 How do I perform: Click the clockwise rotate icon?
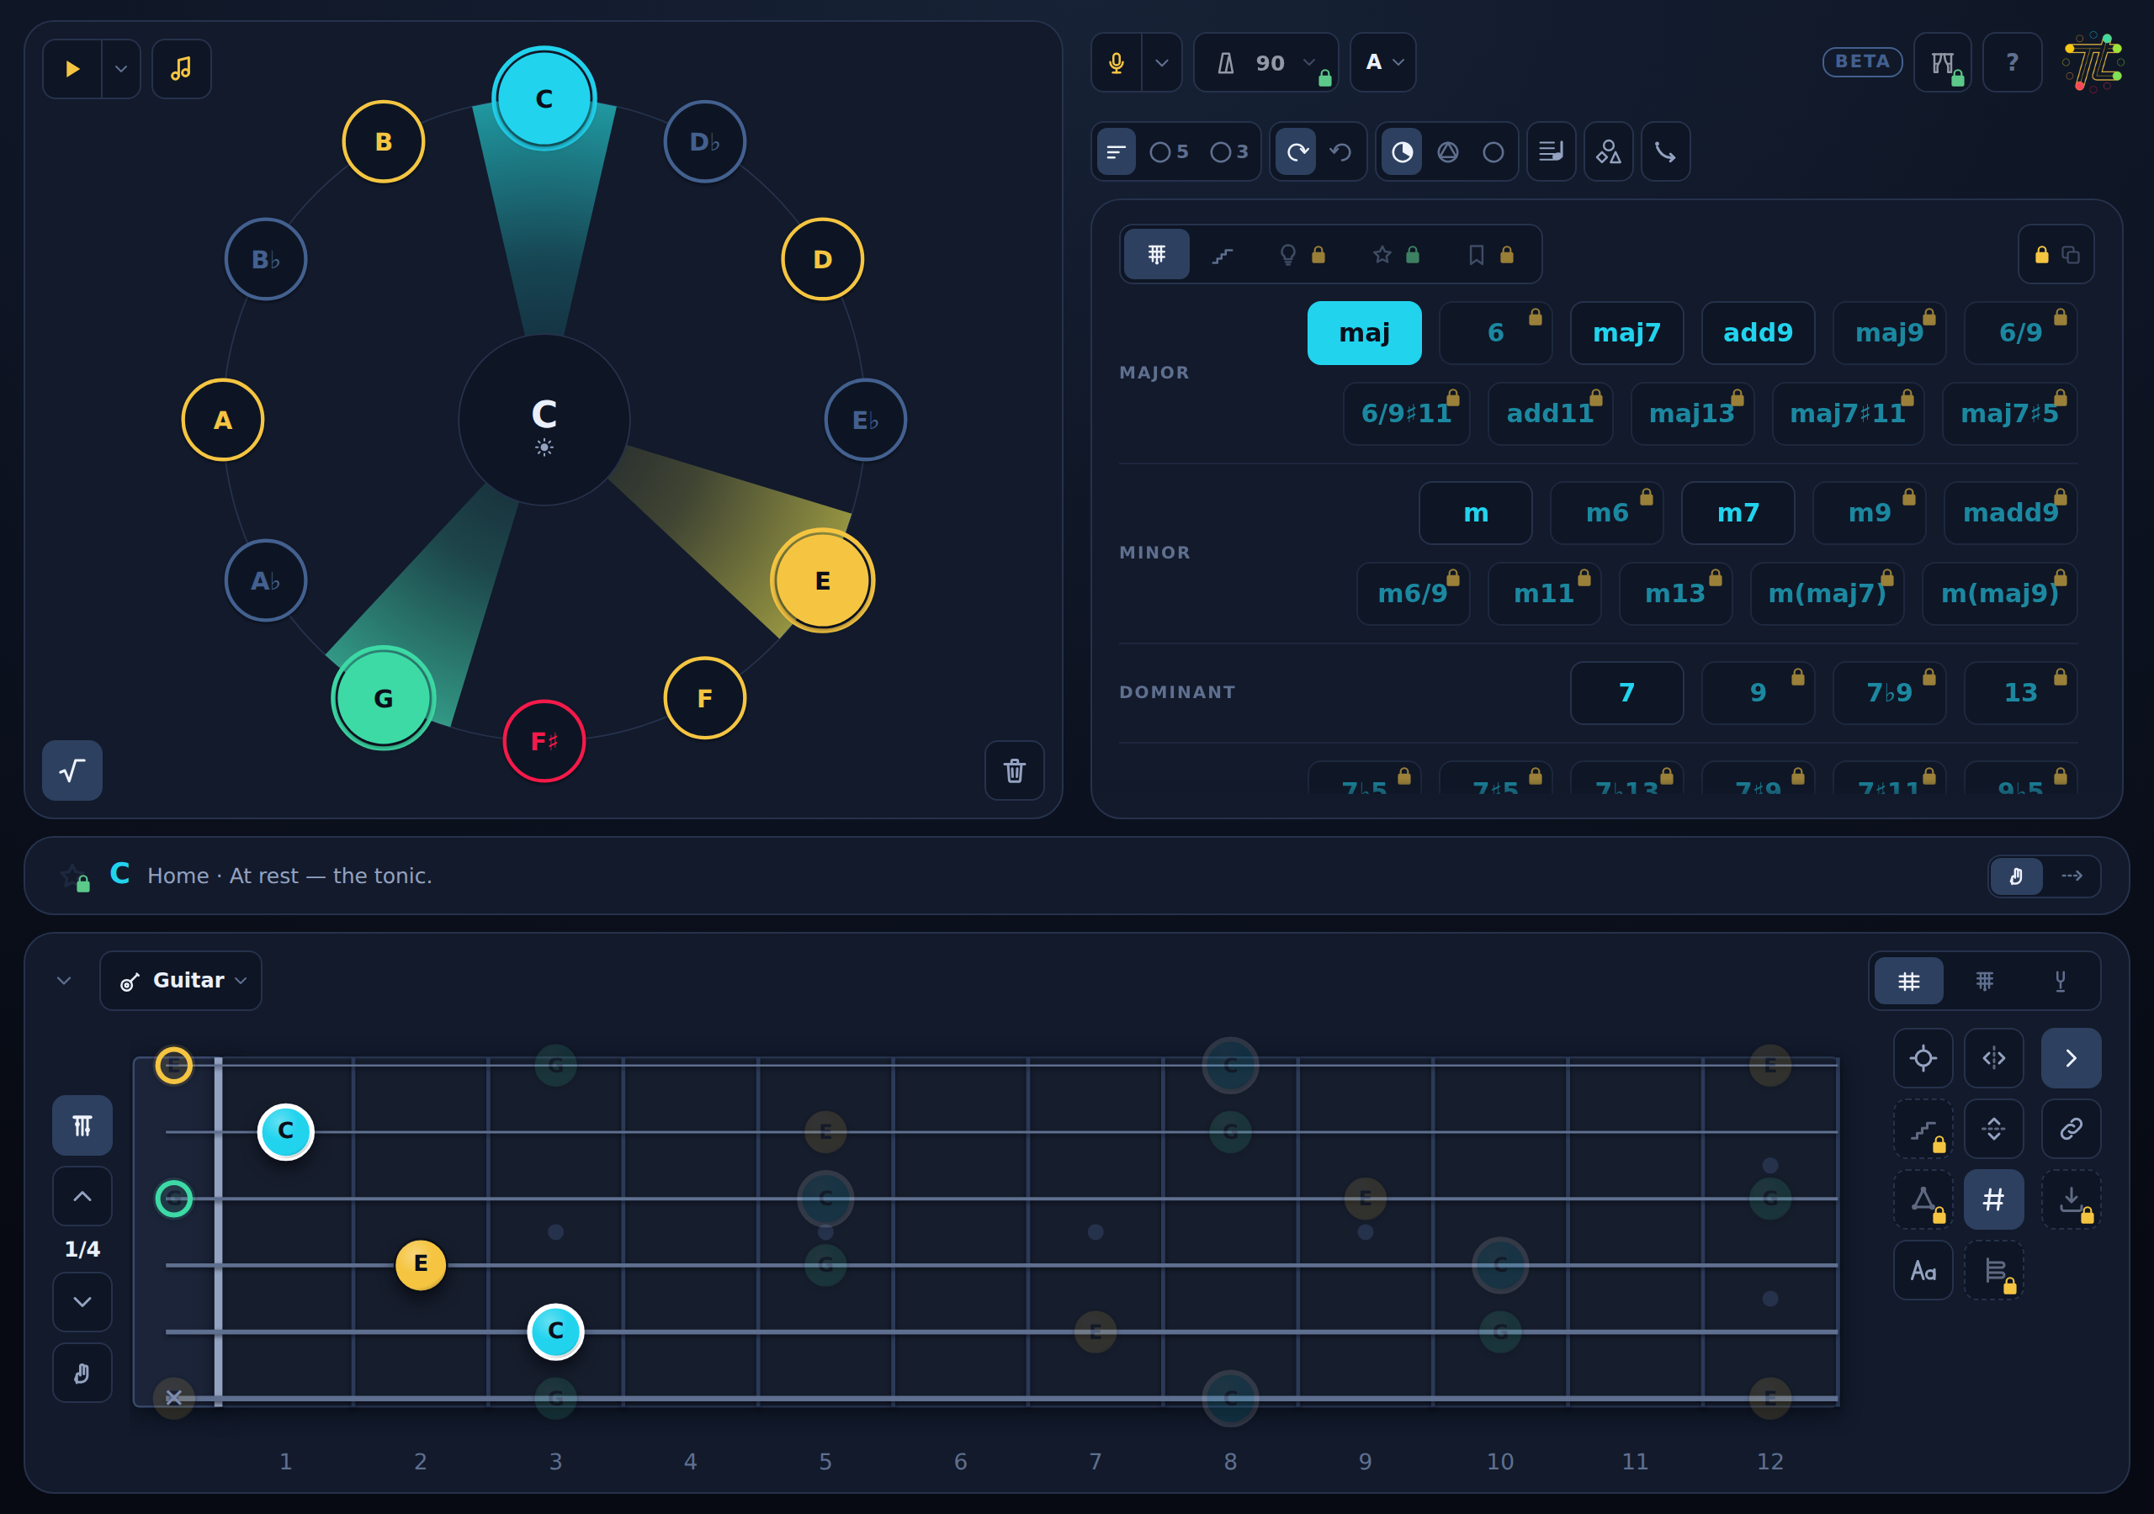(1297, 152)
